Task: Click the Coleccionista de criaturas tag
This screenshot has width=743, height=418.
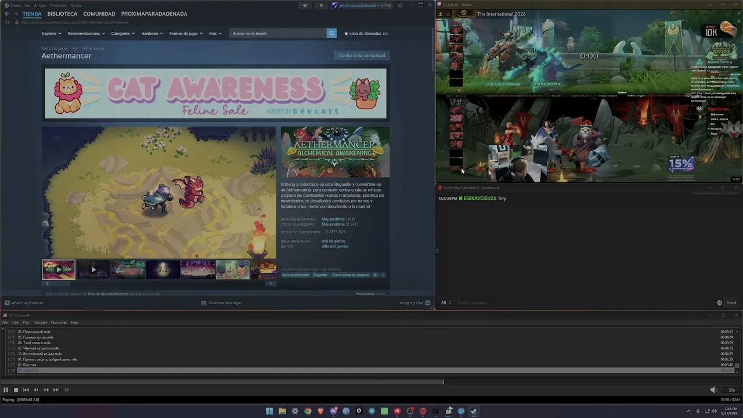Action: point(351,275)
